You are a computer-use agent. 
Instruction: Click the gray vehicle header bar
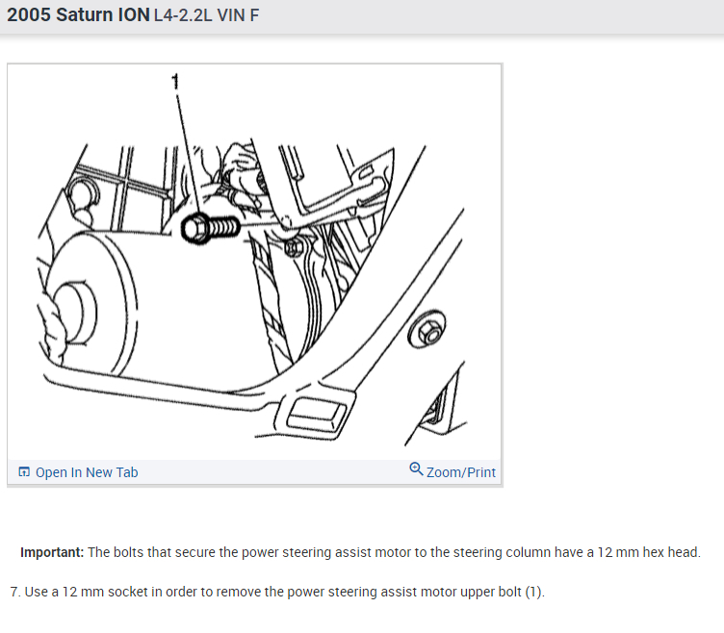[362, 16]
